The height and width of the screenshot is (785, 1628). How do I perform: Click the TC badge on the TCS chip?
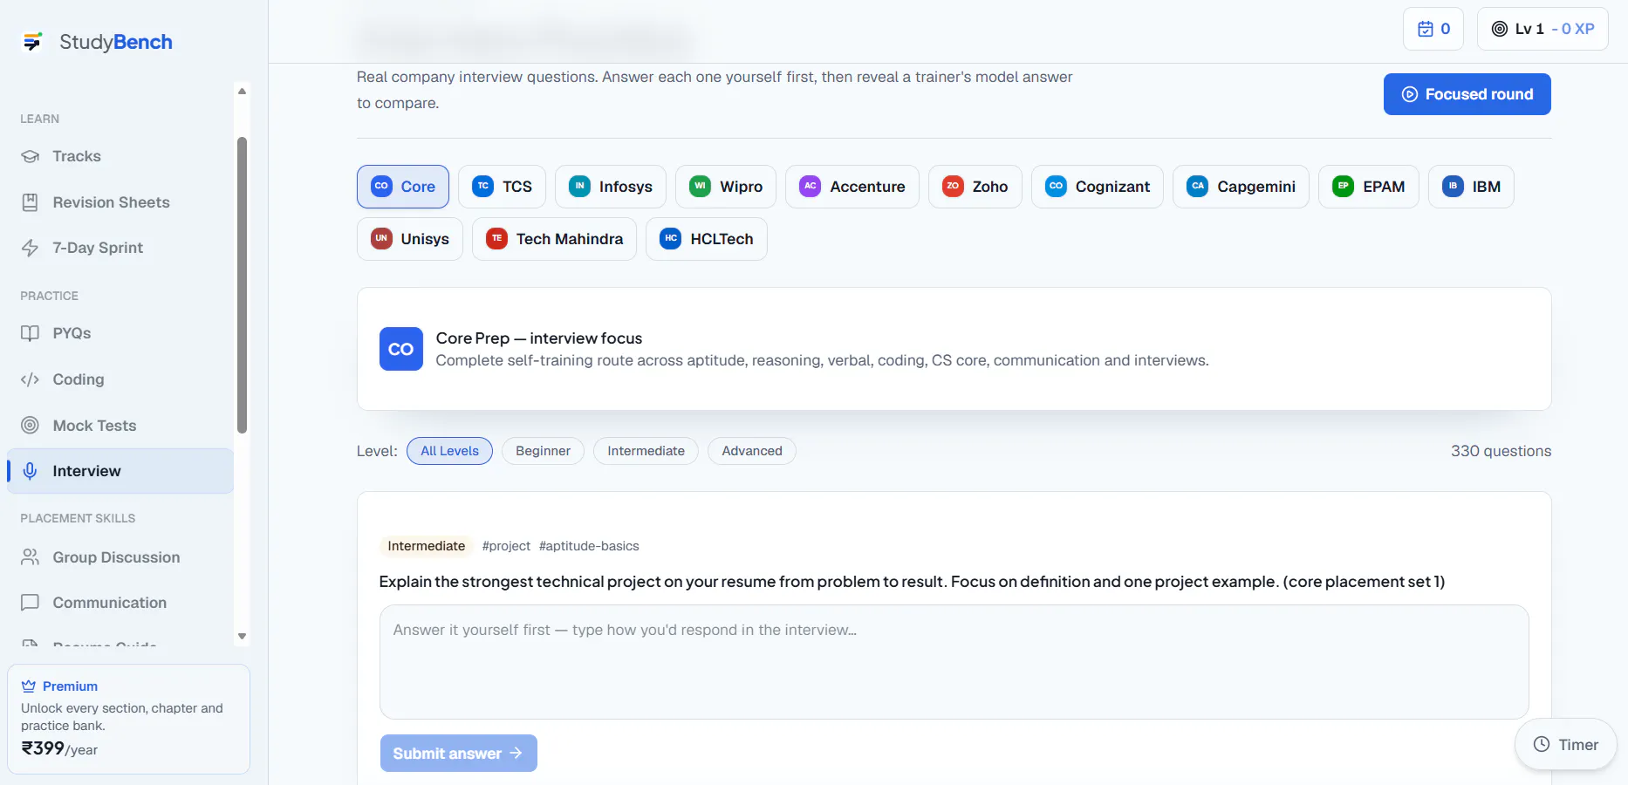(x=483, y=187)
